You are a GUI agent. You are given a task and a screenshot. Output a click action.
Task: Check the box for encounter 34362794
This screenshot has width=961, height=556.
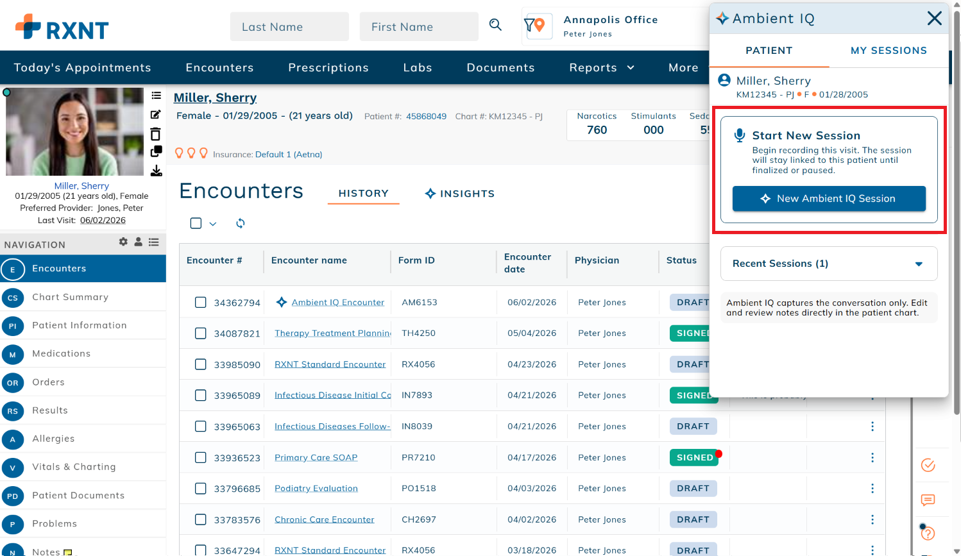tap(201, 302)
